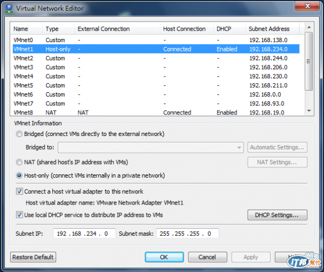This screenshot has width=324, height=272.
Task: Select the VMnet7 row
Action: click(x=156, y=104)
